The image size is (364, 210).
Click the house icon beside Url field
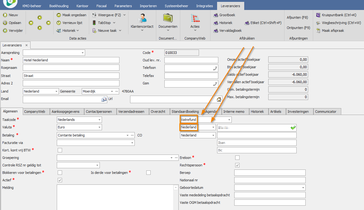(219, 99)
